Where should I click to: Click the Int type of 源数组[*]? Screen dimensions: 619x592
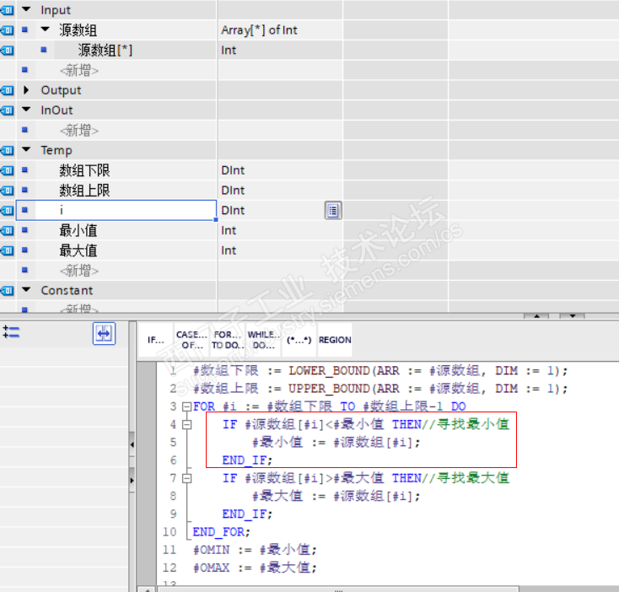tap(229, 50)
